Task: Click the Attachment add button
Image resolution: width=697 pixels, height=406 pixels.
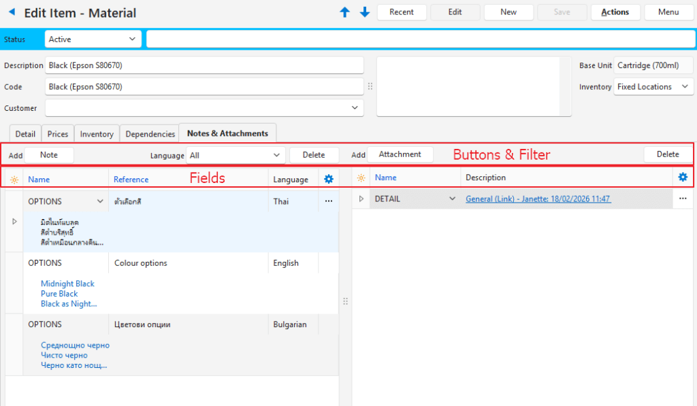Action: tap(400, 154)
